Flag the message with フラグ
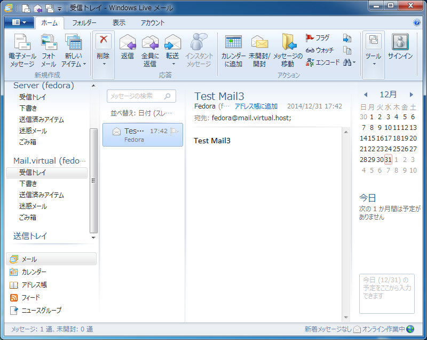The width and height of the screenshot is (427, 340). [x=318, y=37]
